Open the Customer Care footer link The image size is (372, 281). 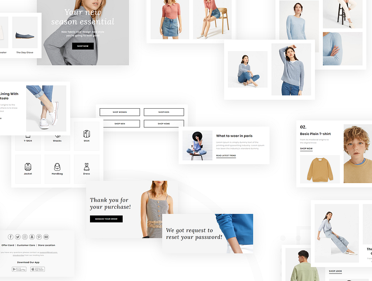point(26,245)
